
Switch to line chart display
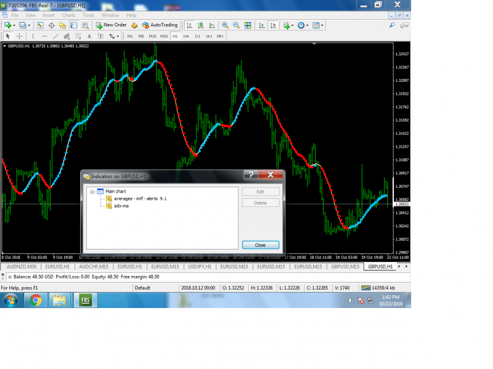pos(212,25)
